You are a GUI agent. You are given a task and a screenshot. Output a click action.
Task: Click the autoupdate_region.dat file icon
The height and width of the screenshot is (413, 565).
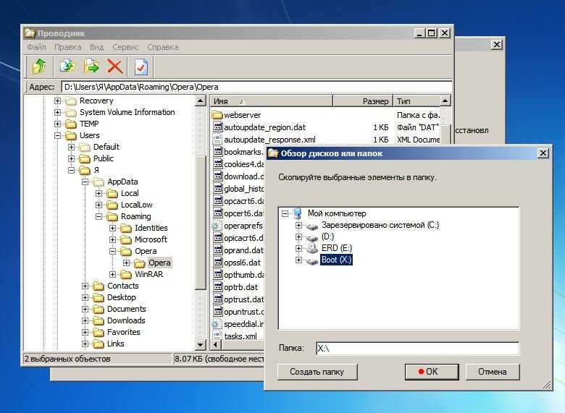(x=217, y=127)
